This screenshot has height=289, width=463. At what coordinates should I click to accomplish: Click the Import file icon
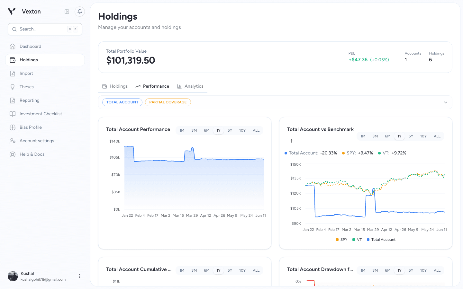pyautogui.click(x=13, y=74)
